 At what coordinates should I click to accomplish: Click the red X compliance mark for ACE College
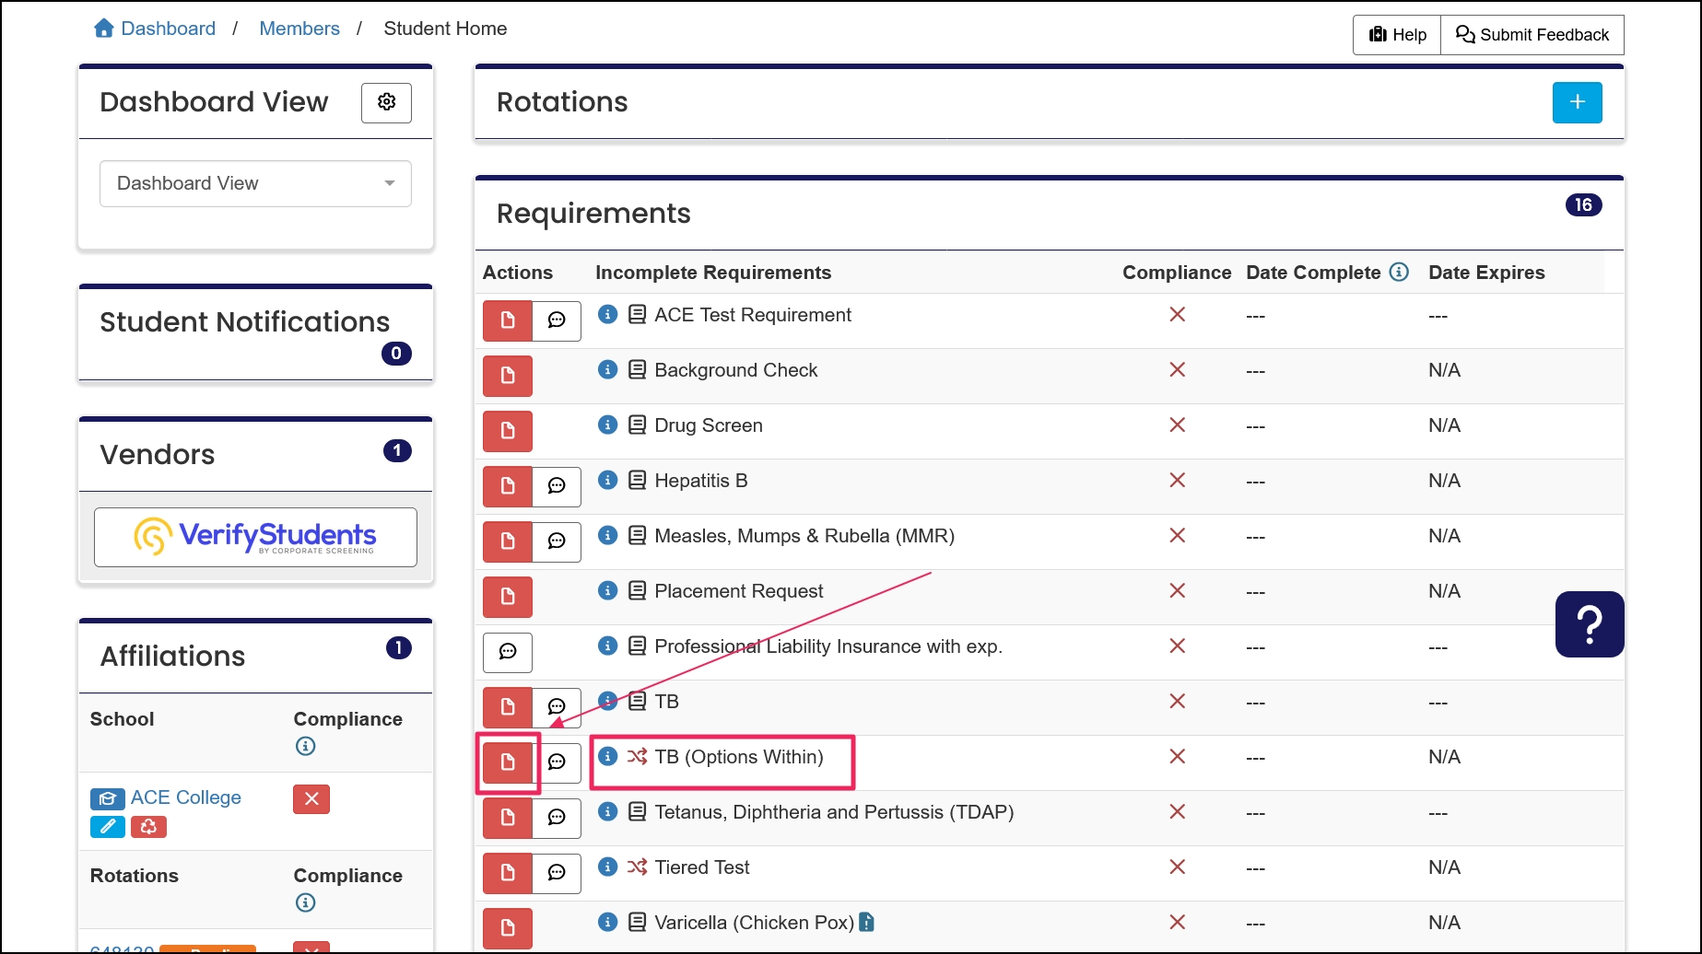[311, 799]
